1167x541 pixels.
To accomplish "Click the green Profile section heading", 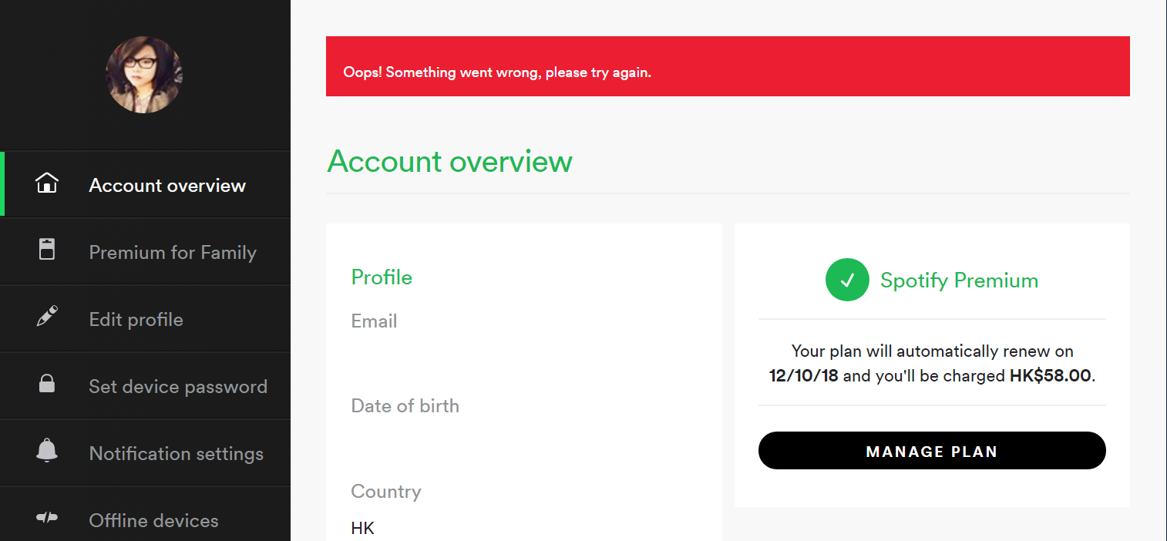I will tap(382, 277).
